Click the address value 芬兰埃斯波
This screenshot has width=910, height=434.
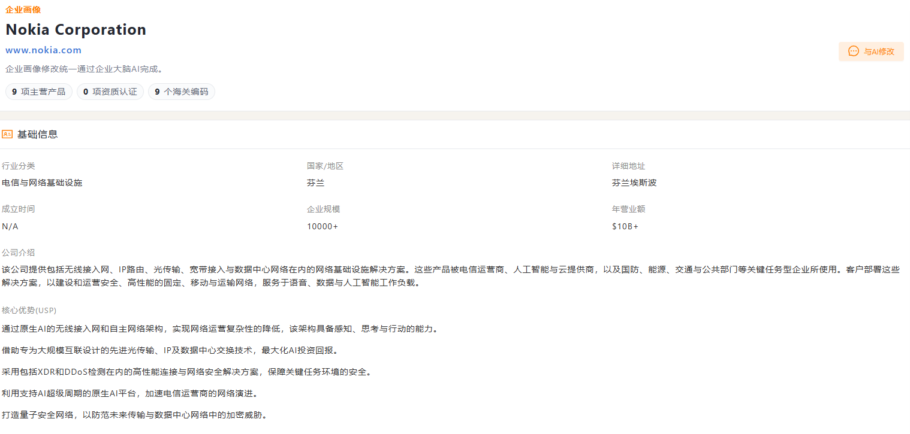[x=634, y=183]
